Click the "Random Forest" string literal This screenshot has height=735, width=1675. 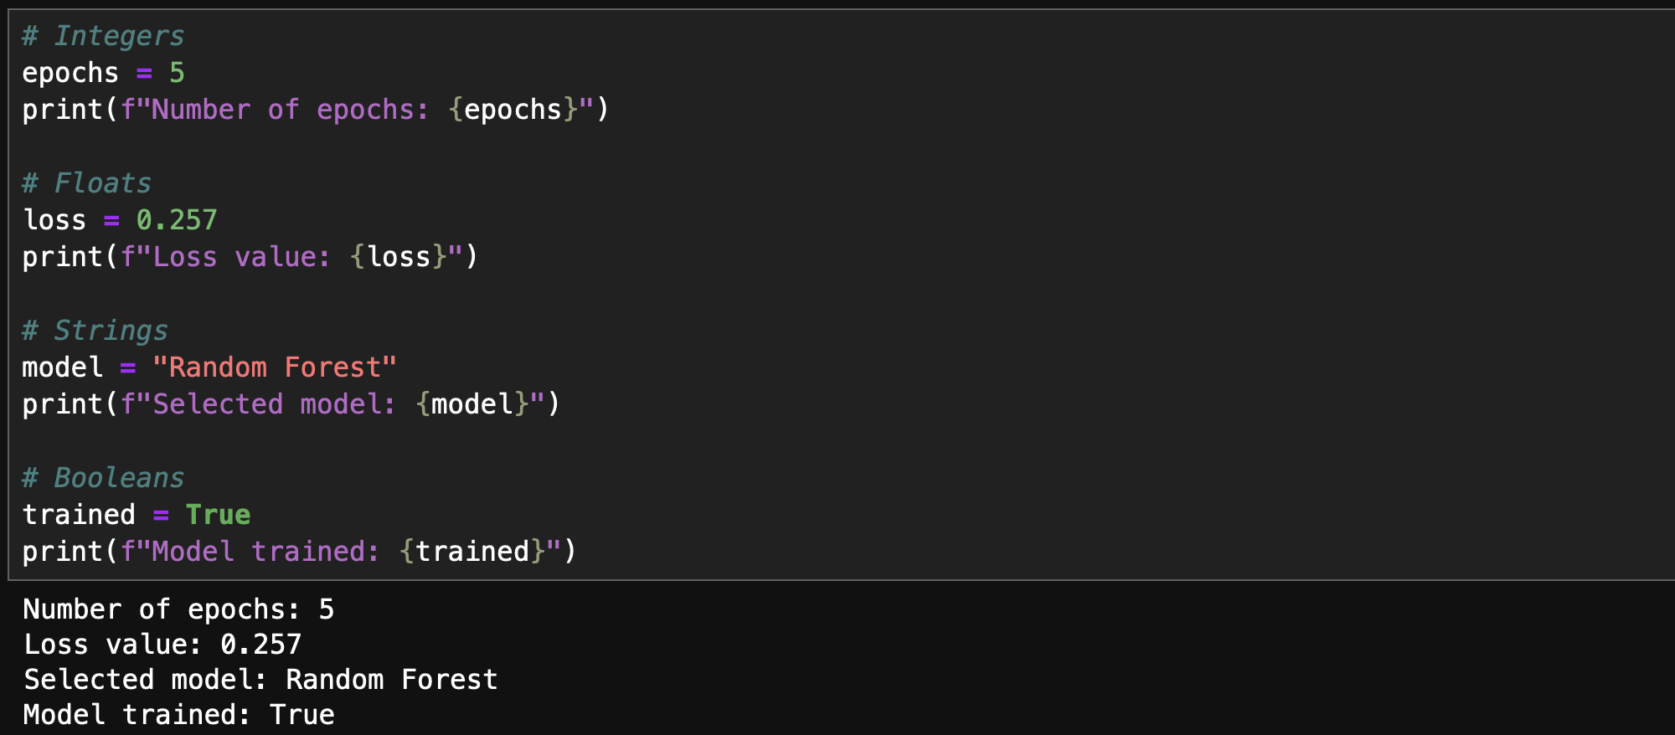click(x=274, y=367)
